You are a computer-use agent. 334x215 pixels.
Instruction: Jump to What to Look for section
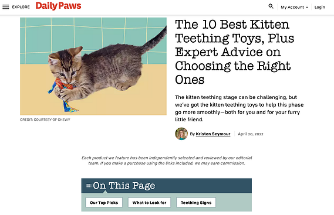[x=149, y=203]
